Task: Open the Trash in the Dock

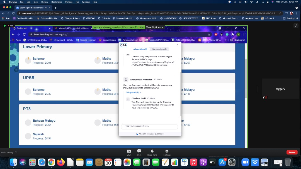Action: point(288,162)
